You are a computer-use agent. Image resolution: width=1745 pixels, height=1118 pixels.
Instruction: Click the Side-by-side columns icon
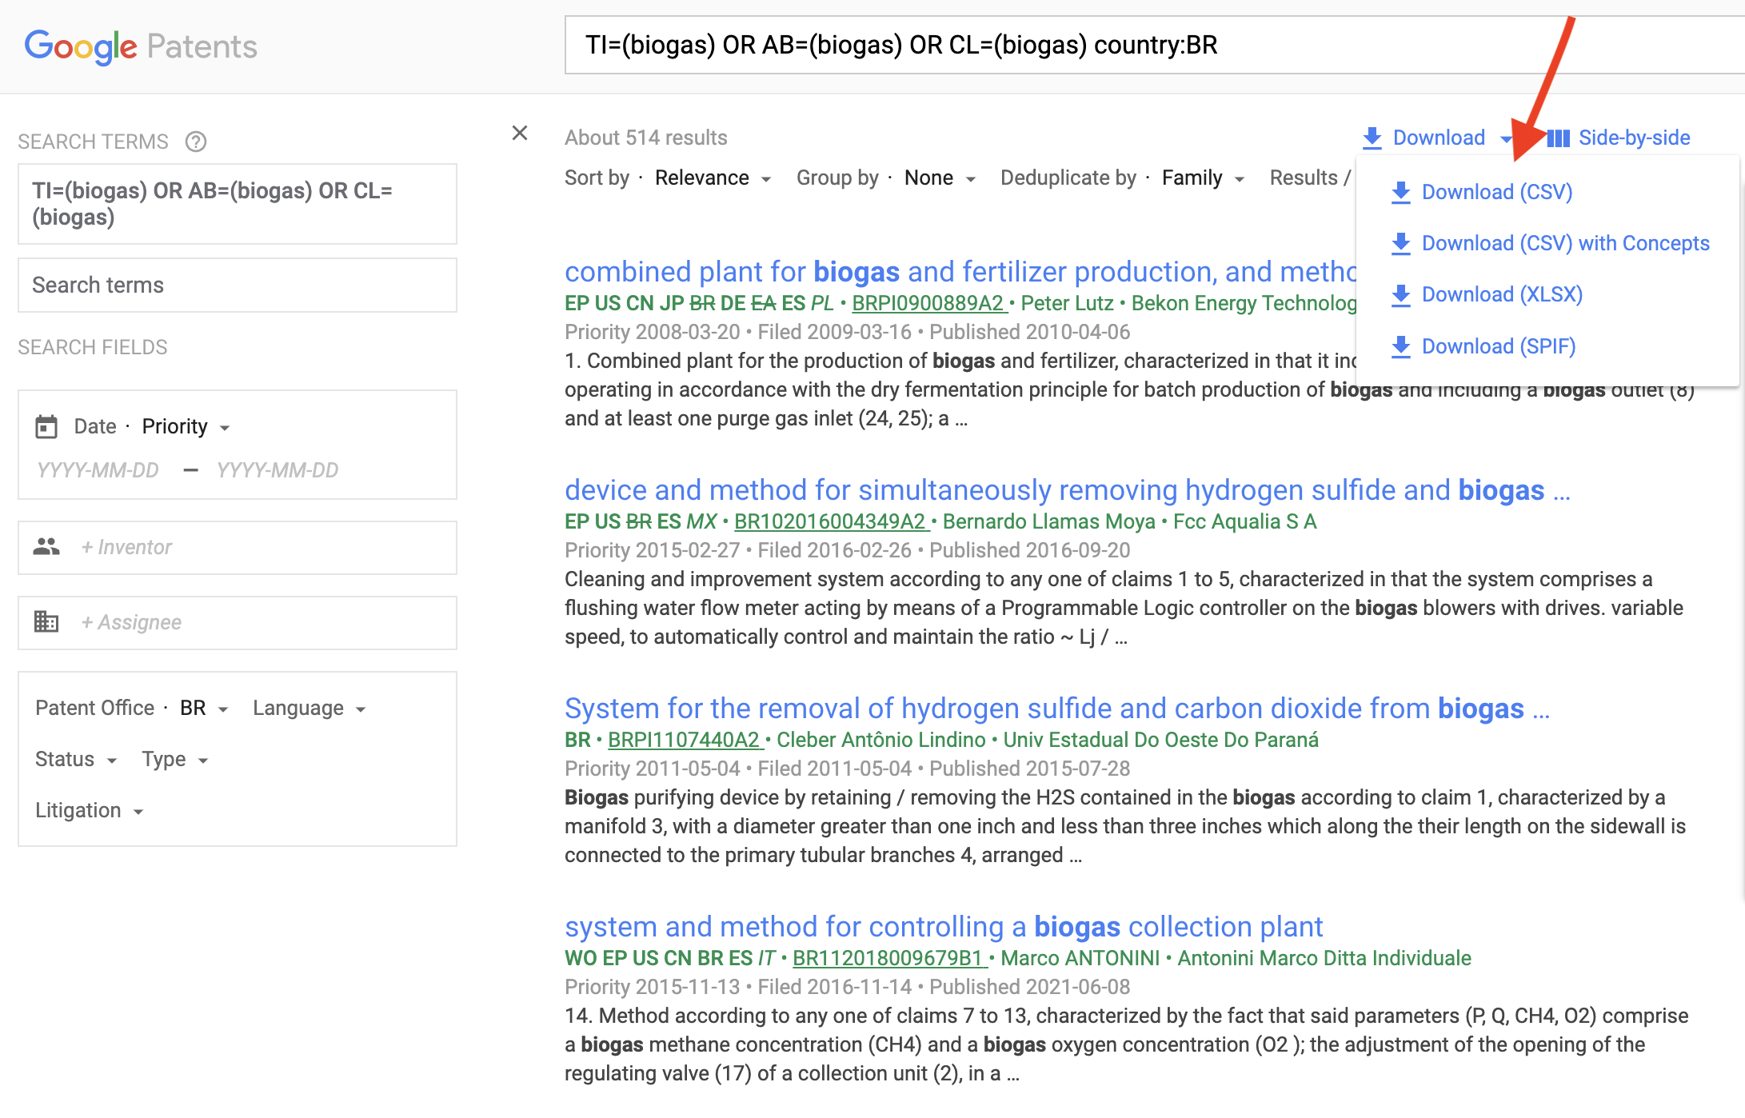pos(1559,138)
